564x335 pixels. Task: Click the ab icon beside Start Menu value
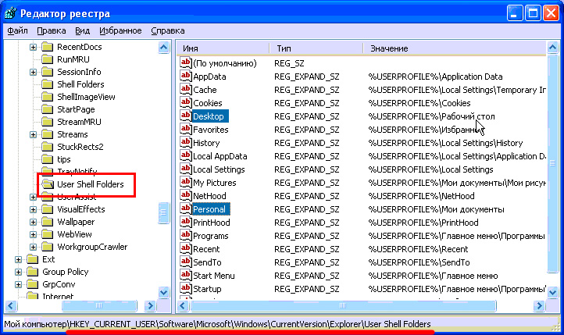(x=186, y=276)
